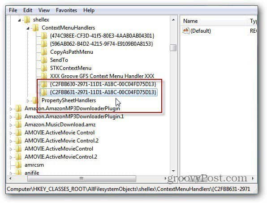Click the CopyAsPathMenu folder icon

point(44,52)
